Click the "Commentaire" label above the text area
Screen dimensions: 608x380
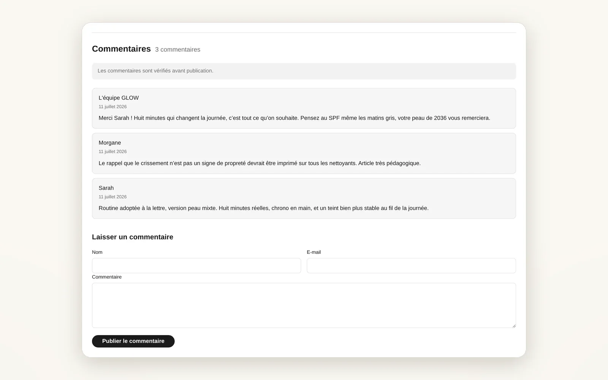click(x=107, y=277)
